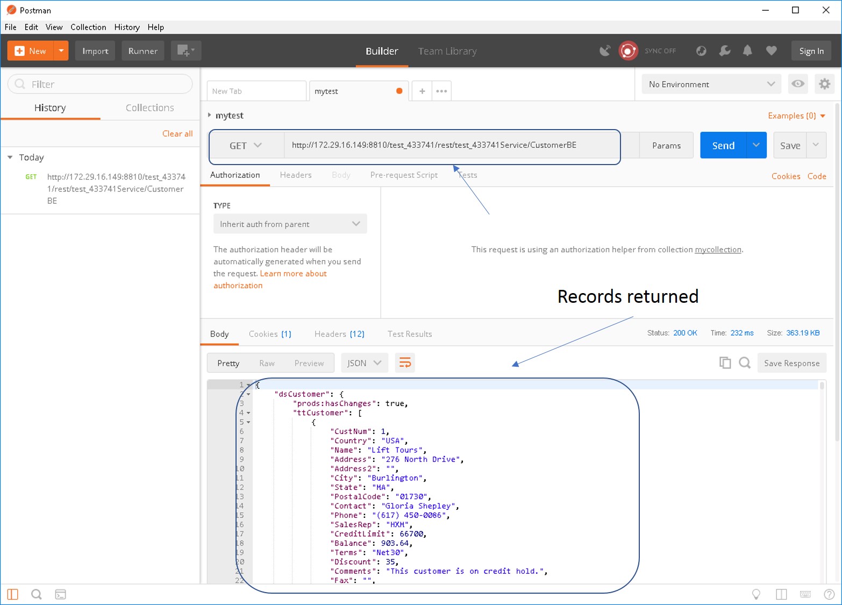
Task: Collapse the Today history group
Action: coord(10,158)
